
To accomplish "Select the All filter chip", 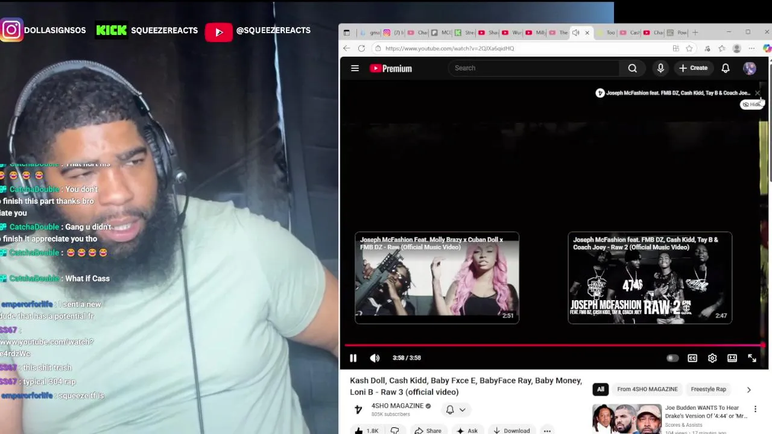I will click(x=601, y=389).
